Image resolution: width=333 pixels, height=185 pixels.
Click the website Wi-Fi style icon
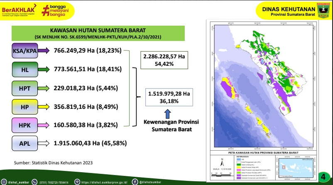[77, 181]
